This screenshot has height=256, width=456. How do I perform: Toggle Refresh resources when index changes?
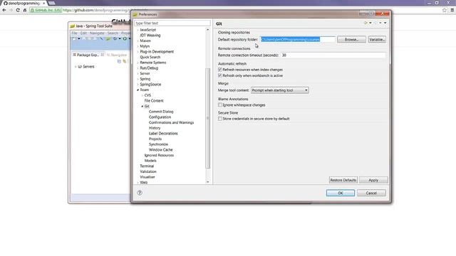point(220,70)
